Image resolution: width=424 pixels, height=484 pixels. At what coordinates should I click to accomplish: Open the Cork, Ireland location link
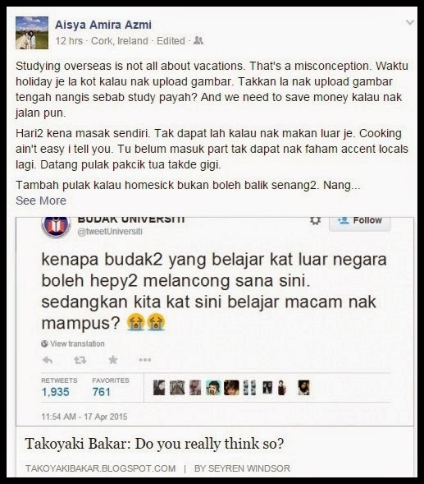tap(120, 41)
